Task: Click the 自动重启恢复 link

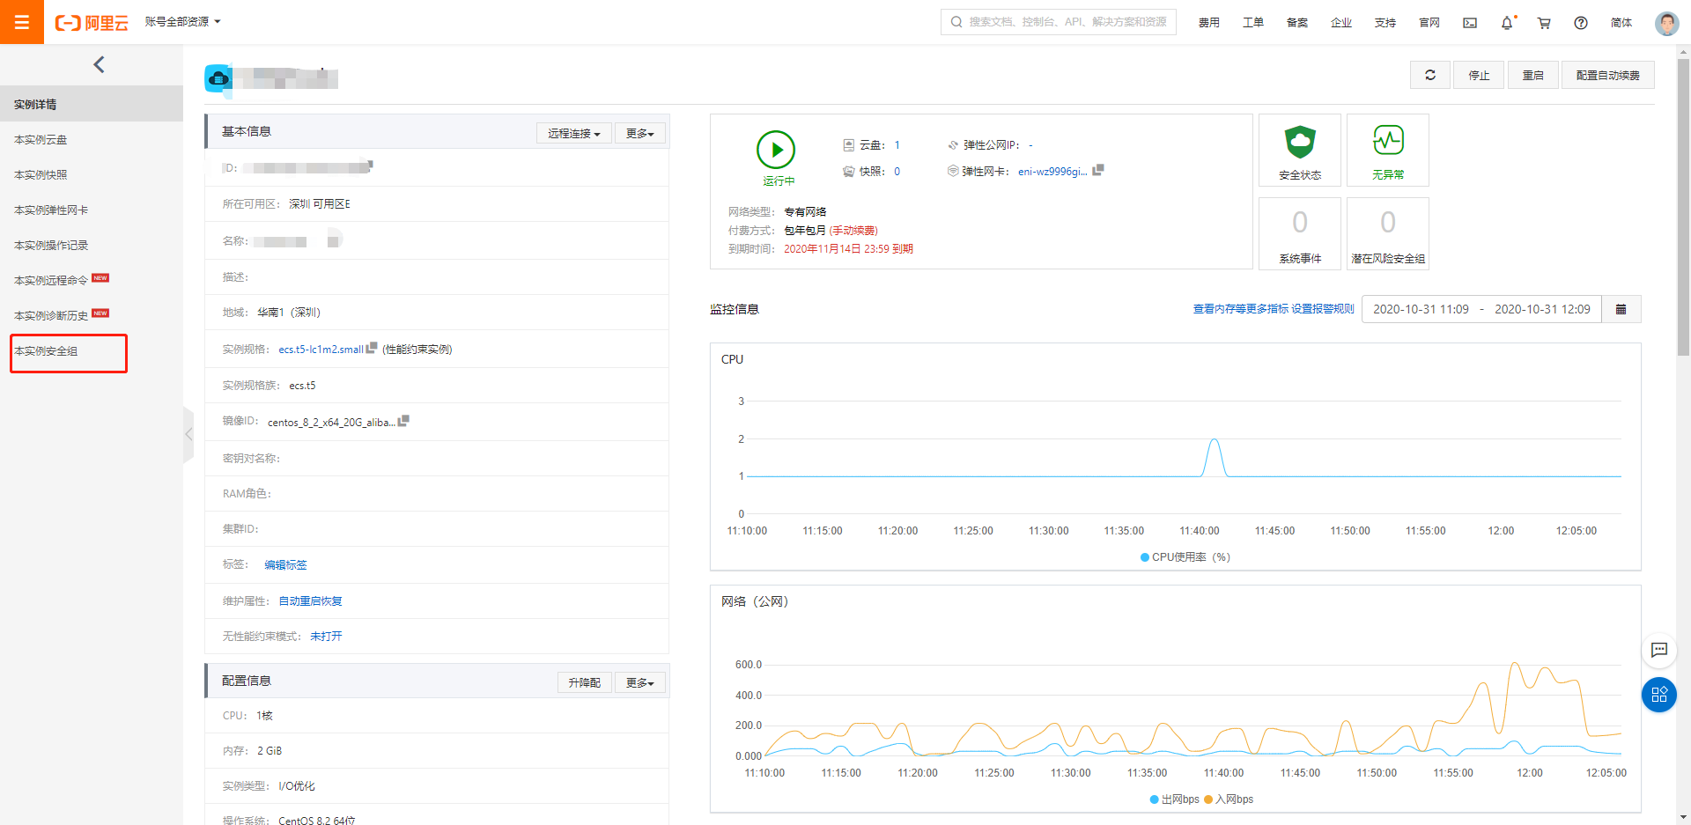Action: coord(310,601)
